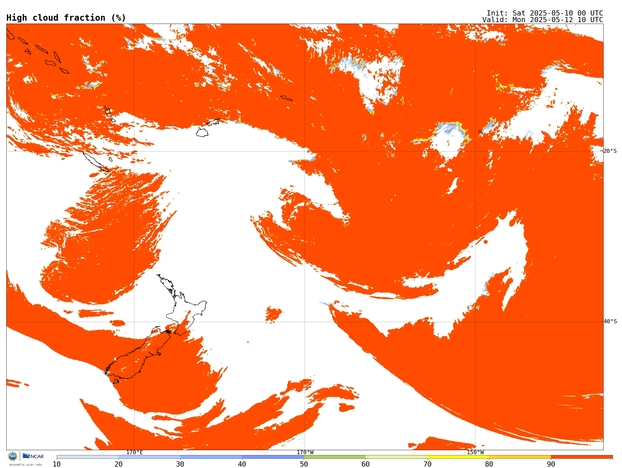Click the New Caledonia island outline
622x468 pixels.
tap(96, 162)
